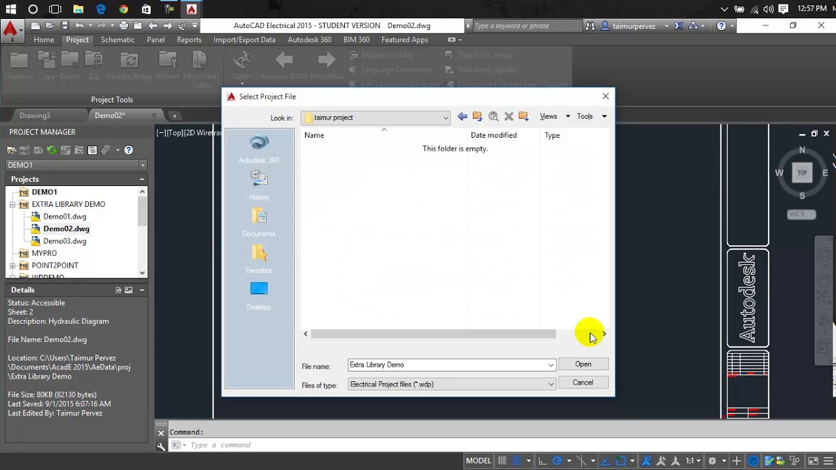The image size is (836, 470).
Task: Click the AutoCAD application menu A button
Action: tap(11, 29)
